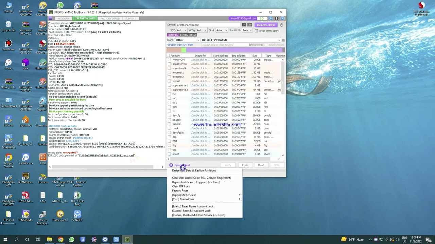435x244 pixels.
Task: Open Bandicam desktop shortcut
Action: click(x=8, y=45)
